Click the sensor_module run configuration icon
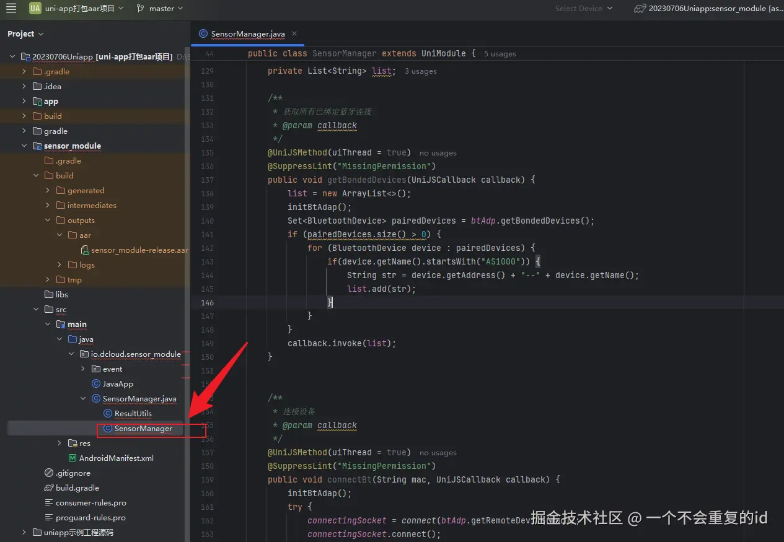Screen dimensions: 784x542 [640, 8]
